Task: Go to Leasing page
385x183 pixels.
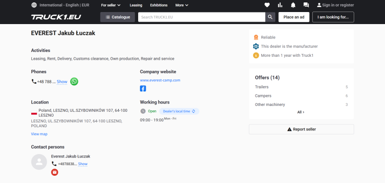Action: 136,5
